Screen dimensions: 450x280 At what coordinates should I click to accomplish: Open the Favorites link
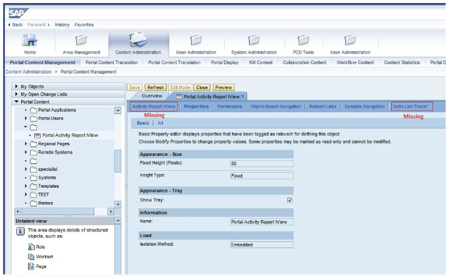[84, 25]
